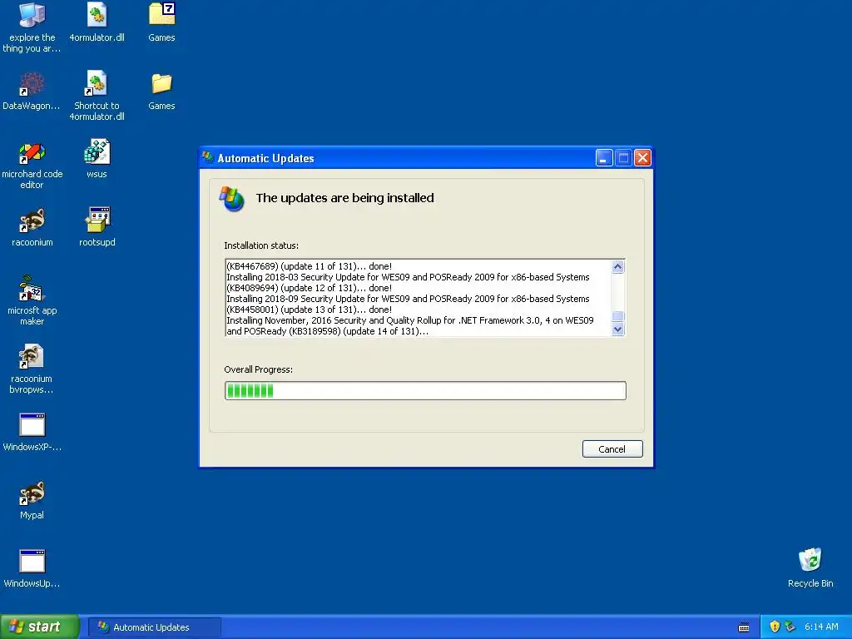Click the 'Installation status:' label
Viewport: 852px width, 639px height.
point(261,245)
